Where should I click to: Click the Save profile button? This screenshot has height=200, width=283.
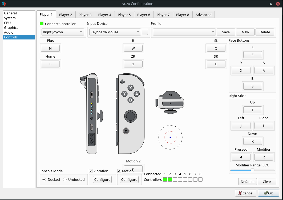(x=226, y=32)
